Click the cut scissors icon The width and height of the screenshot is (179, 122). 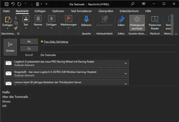(x=16, y=18)
